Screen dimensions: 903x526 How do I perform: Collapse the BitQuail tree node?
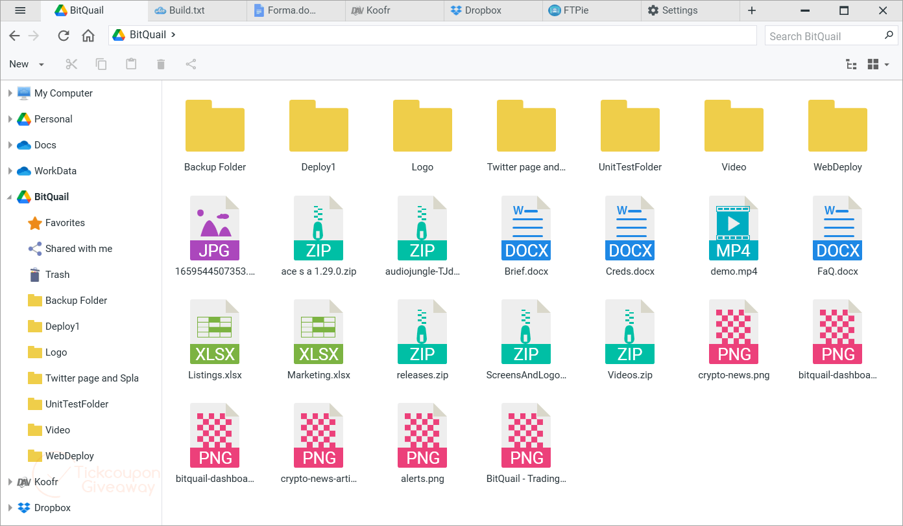click(x=10, y=197)
